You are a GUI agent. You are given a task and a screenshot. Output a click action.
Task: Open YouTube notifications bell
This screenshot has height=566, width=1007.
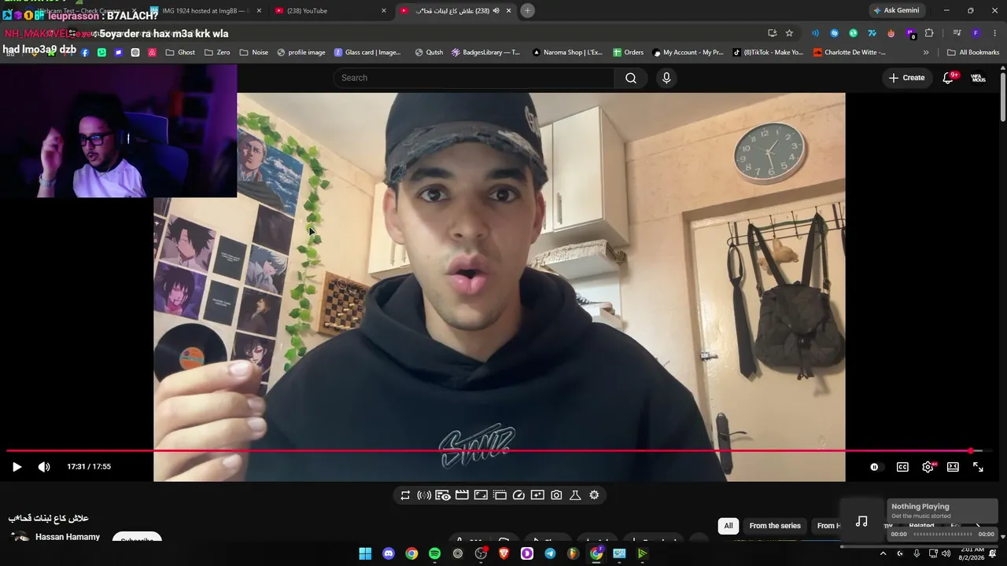[948, 78]
